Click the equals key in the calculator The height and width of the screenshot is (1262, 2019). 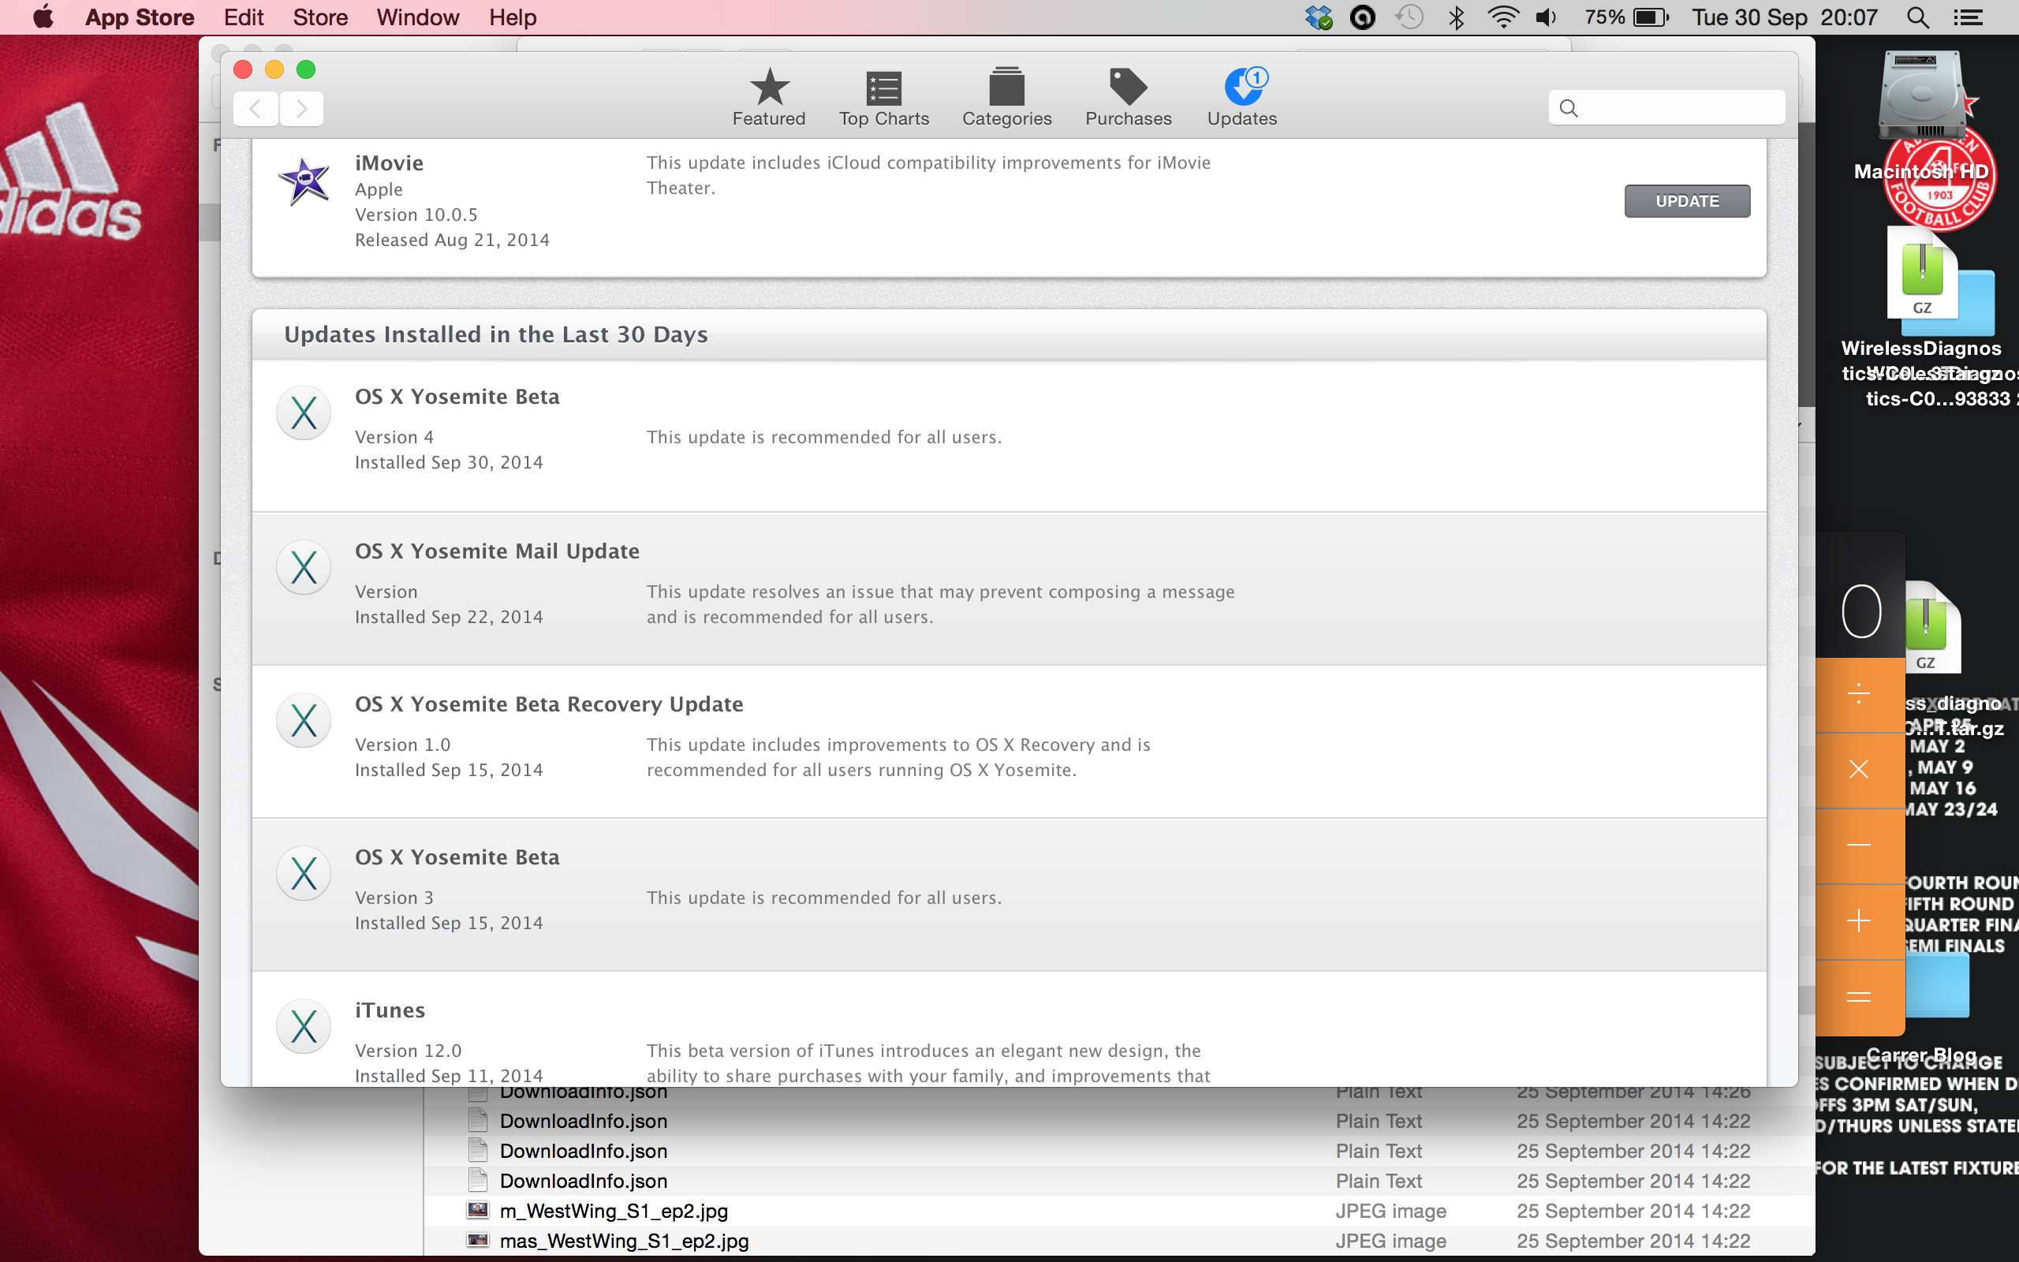tap(1859, 998)
